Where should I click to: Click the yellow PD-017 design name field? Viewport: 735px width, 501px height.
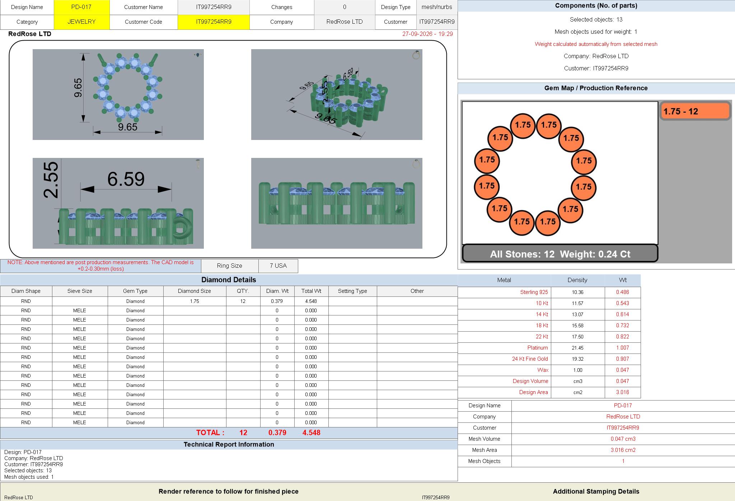click(81, 7)
